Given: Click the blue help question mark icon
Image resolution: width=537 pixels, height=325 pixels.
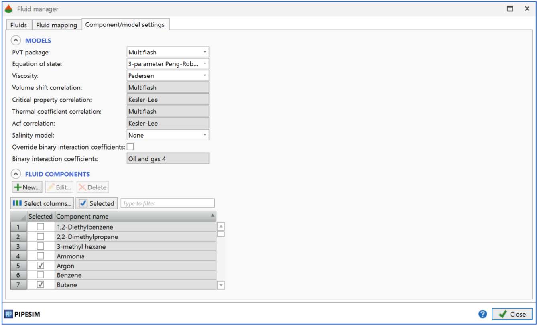Looking at the screenshot, I should (x=482, y=314).
